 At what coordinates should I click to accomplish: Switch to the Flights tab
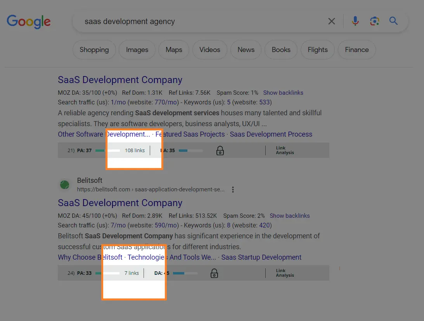coord(318,50)
